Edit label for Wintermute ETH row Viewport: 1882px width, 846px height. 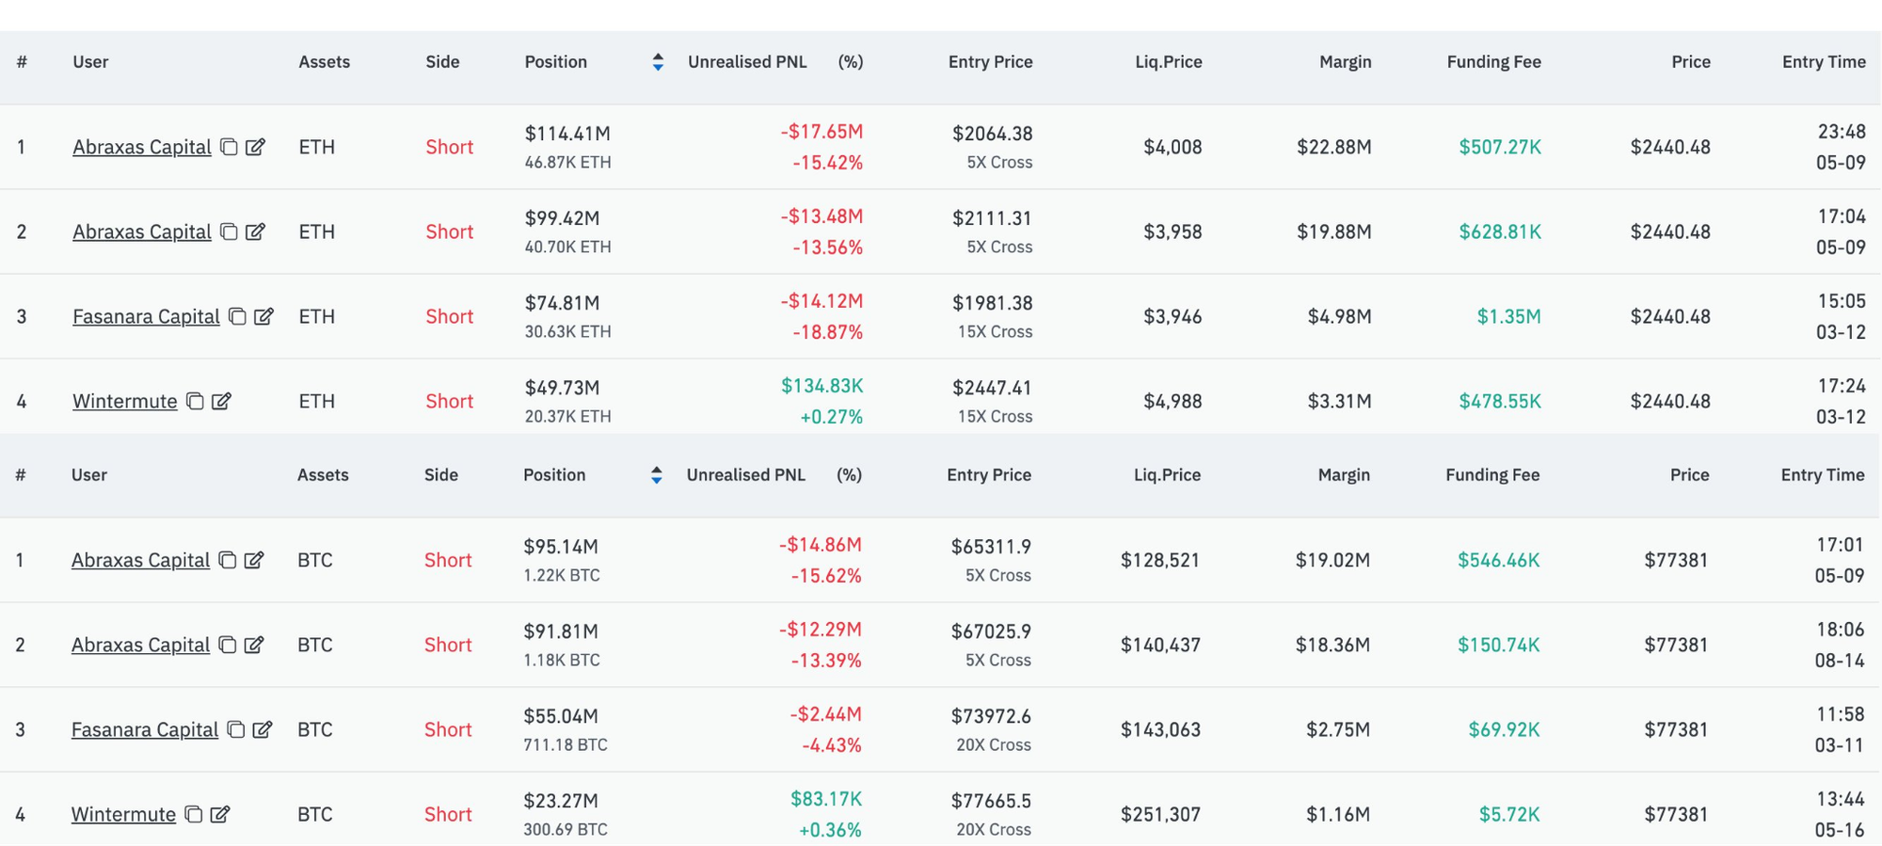221,401
